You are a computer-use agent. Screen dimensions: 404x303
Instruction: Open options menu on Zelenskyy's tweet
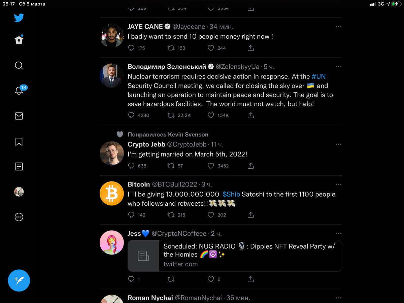coord(339,67)
